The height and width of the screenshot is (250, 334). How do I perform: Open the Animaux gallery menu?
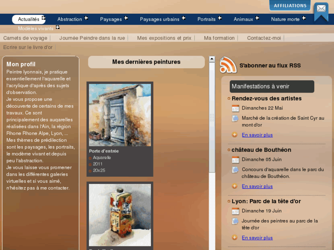(x=243, y=19)
